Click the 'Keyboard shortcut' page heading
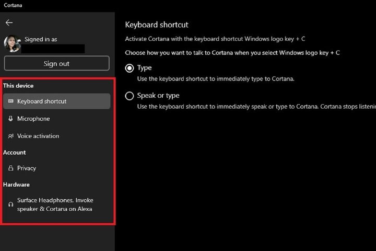 pos(157,25)
